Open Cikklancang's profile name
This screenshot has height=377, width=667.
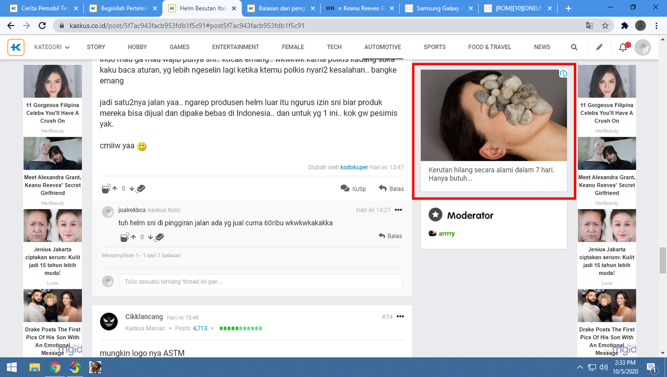tap(144, 317)
